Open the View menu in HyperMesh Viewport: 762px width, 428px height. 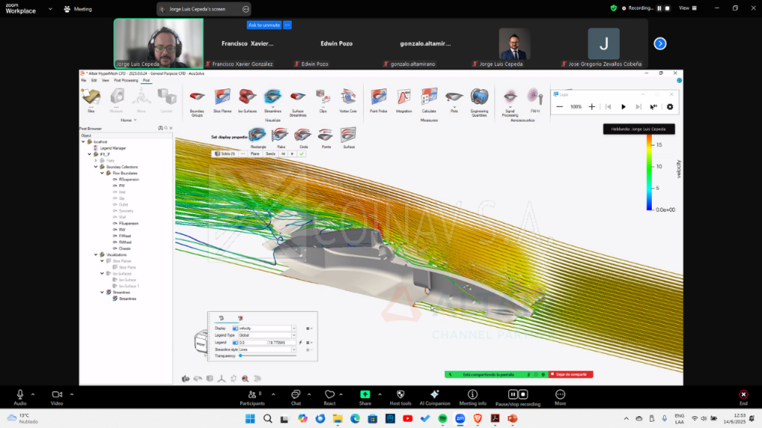(x=105, y=80)
